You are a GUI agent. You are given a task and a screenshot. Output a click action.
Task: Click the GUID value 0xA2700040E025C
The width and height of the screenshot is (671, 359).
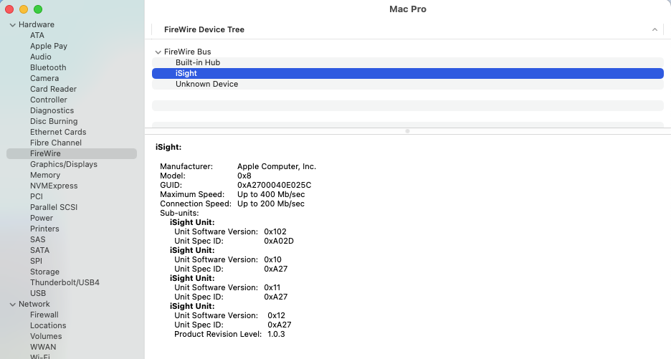point(275,186)
